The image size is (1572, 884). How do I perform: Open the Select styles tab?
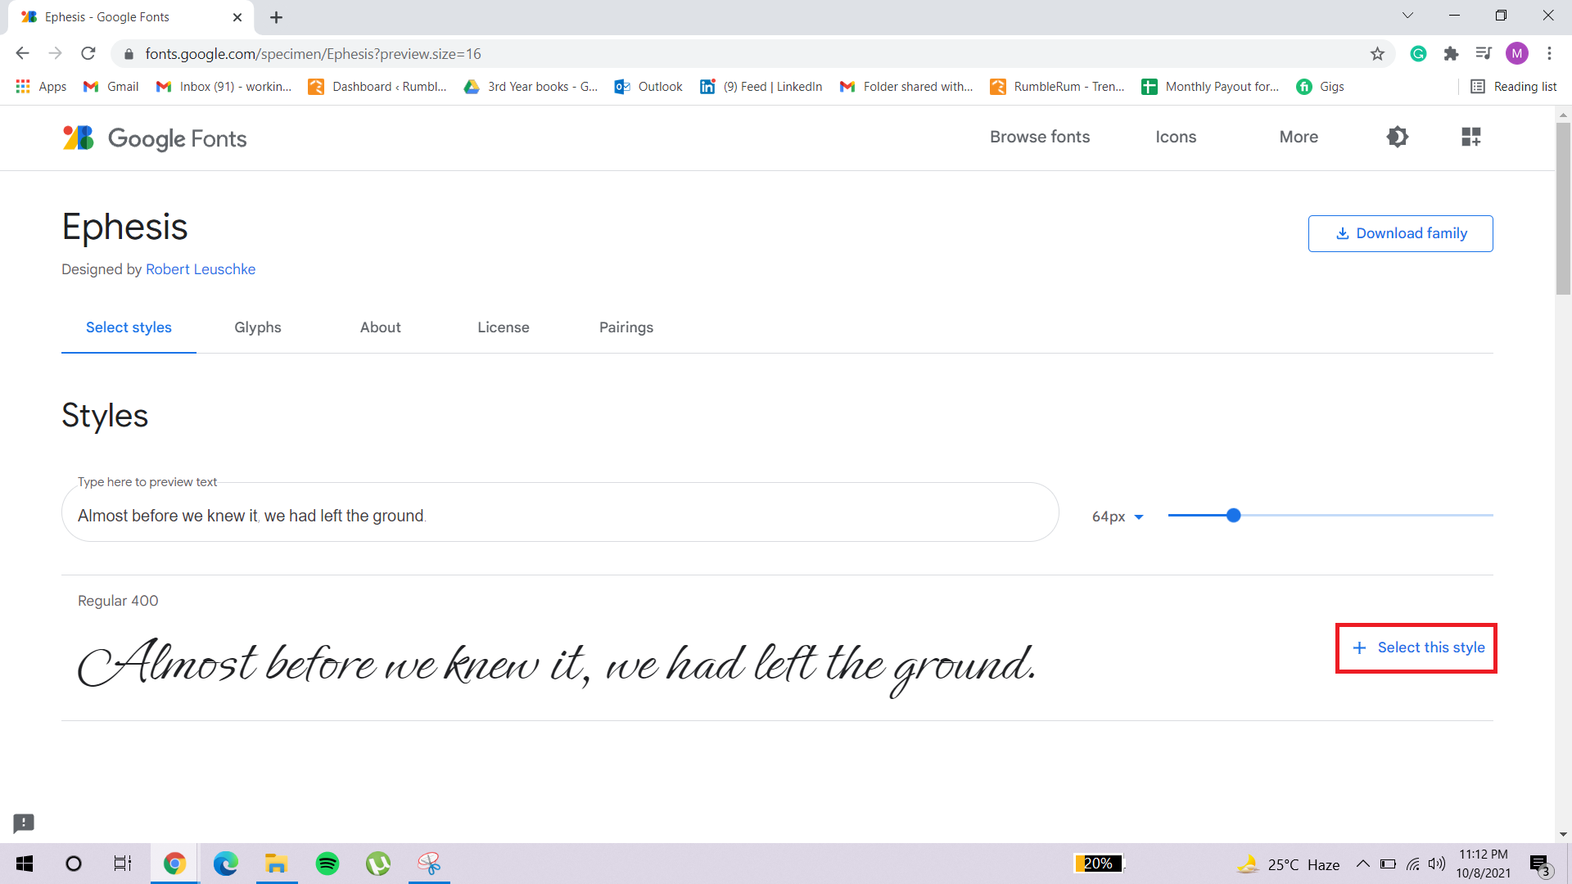tap(129, 327)
